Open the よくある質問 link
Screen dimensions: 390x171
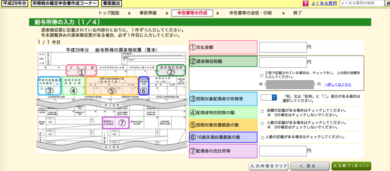(324, 3)
